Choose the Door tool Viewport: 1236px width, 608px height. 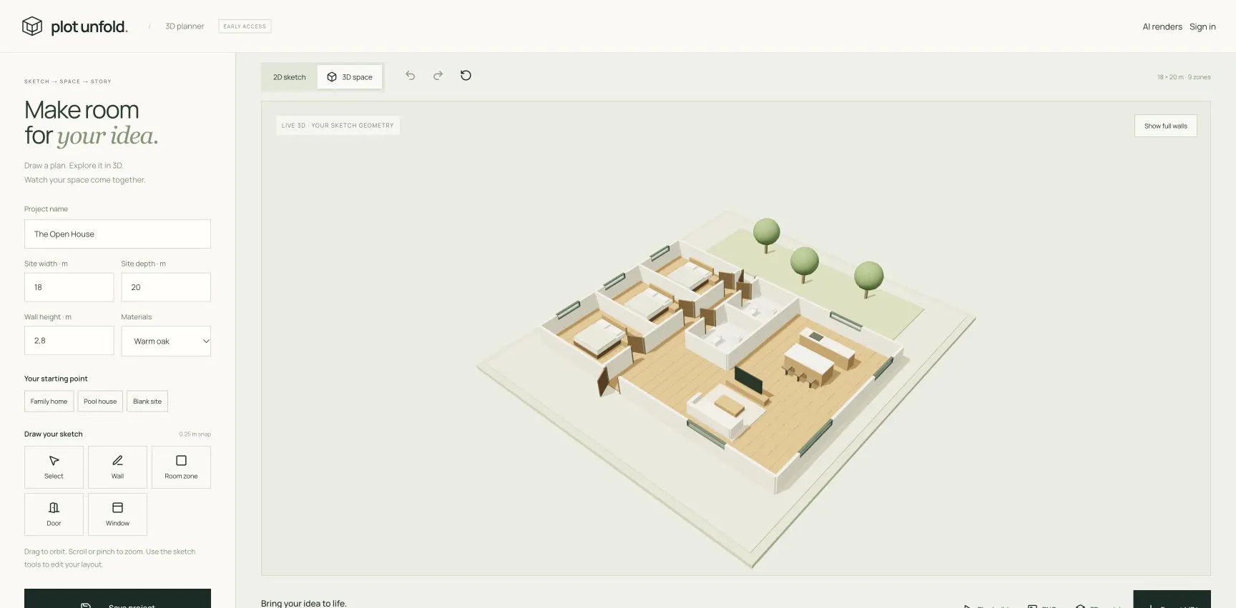pos(54,514)
